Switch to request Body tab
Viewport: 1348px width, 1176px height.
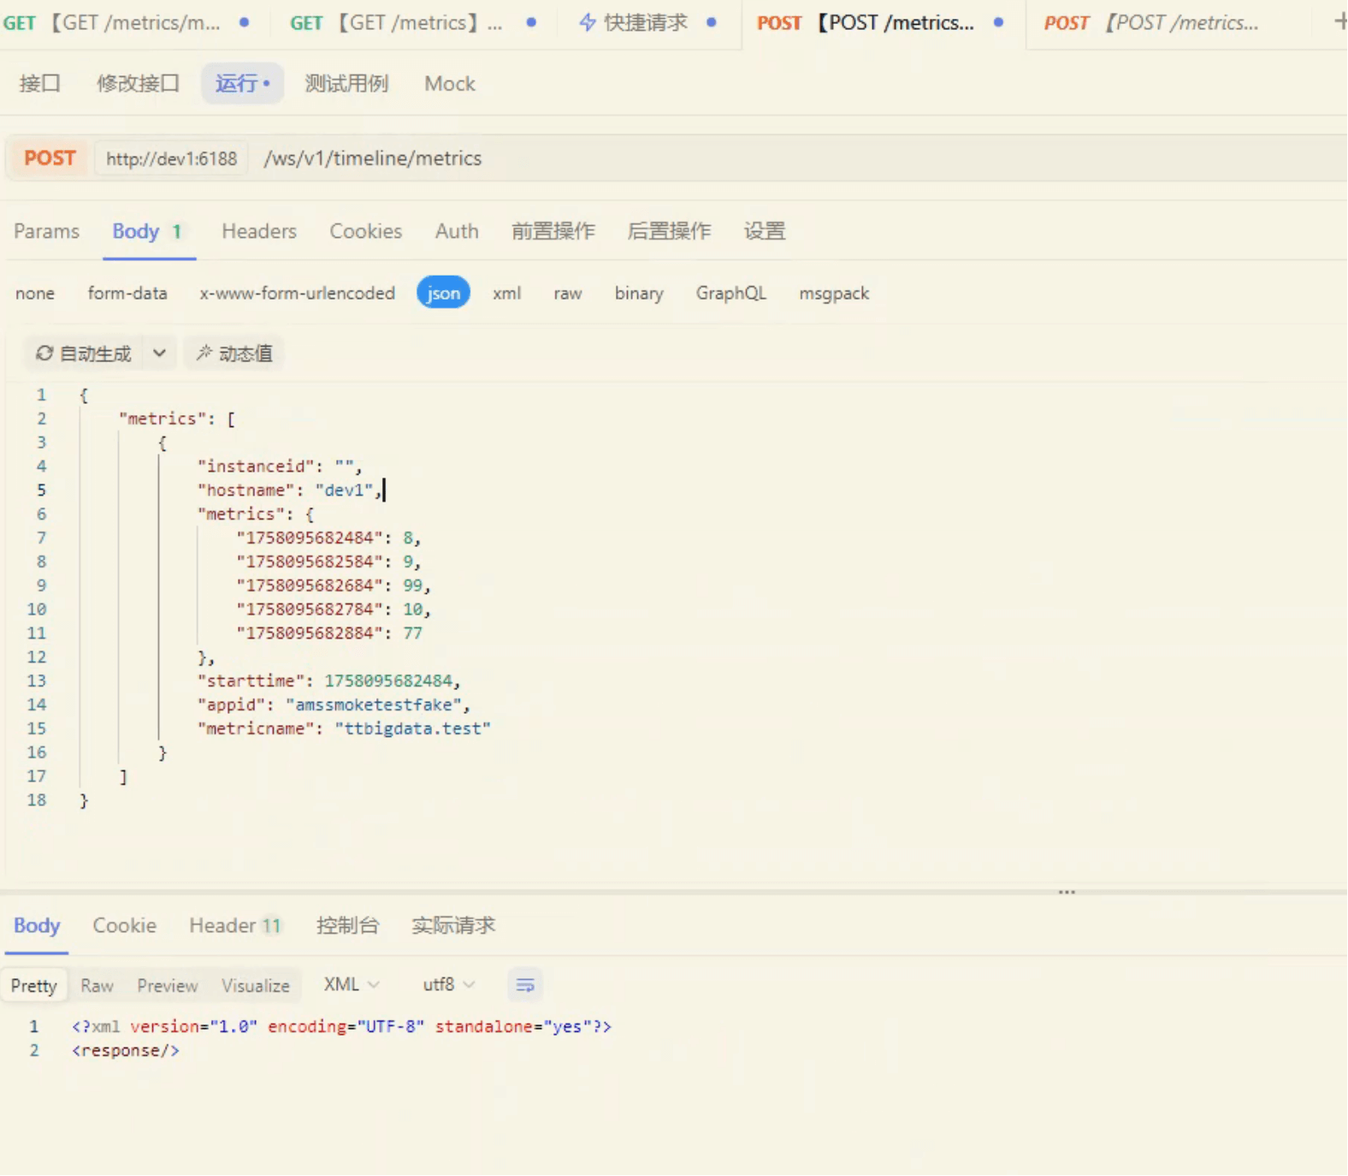147,231
